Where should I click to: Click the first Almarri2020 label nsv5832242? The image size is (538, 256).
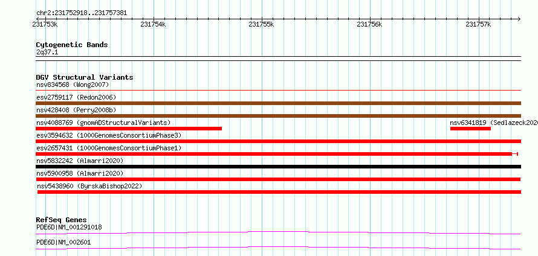tap(80, 161)
